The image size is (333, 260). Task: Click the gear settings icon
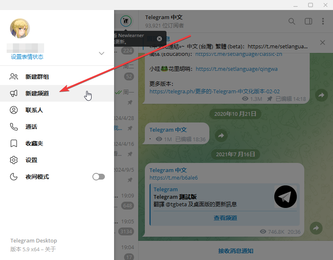(x=14, y=160)
